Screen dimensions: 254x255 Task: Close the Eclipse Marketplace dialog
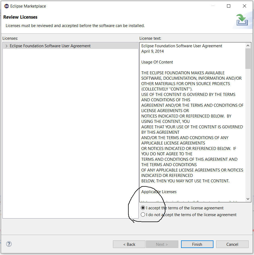244,6
